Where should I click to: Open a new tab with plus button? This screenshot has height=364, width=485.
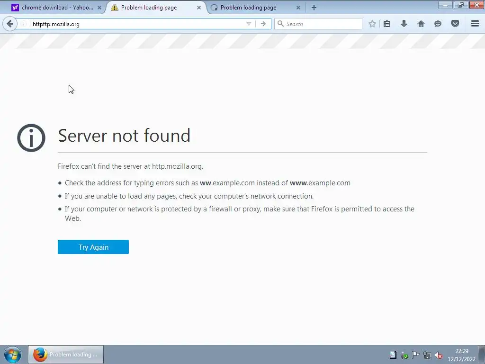[x=314, y=8]
